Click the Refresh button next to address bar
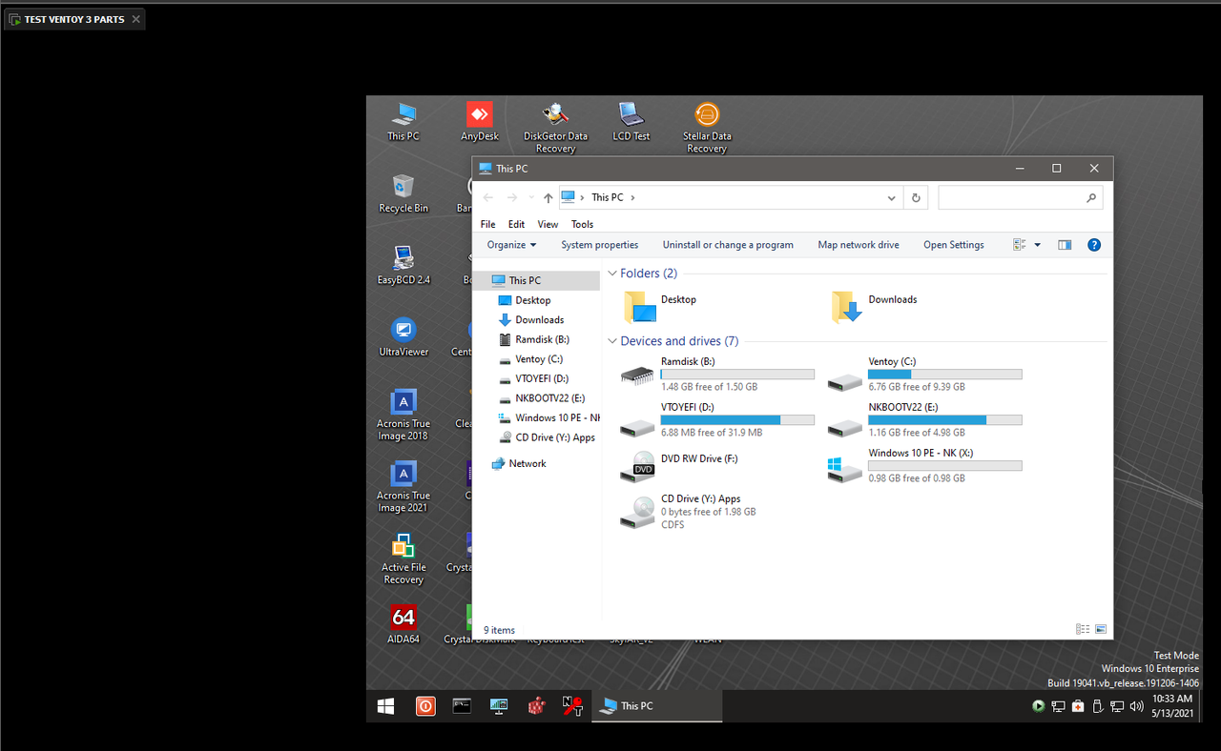The height and width of the screenshot is (751, 1221). pos(916,197)
